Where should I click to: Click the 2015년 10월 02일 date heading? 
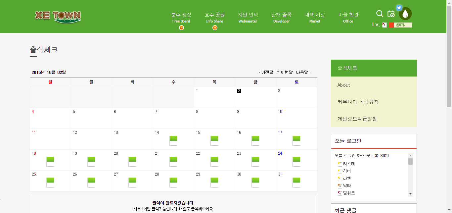click(49, 72)
